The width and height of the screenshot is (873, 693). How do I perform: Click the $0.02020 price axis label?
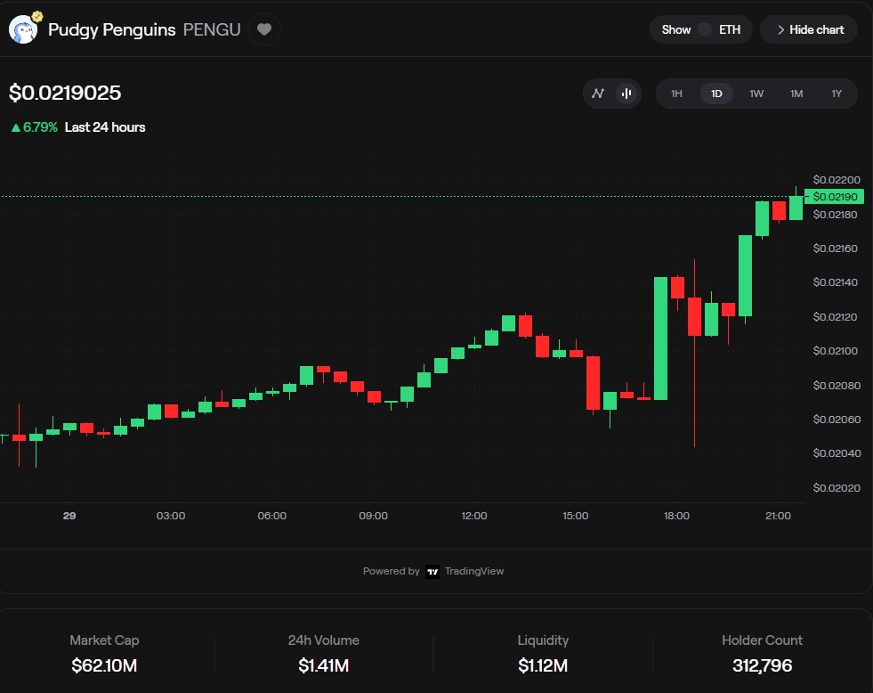837,488
